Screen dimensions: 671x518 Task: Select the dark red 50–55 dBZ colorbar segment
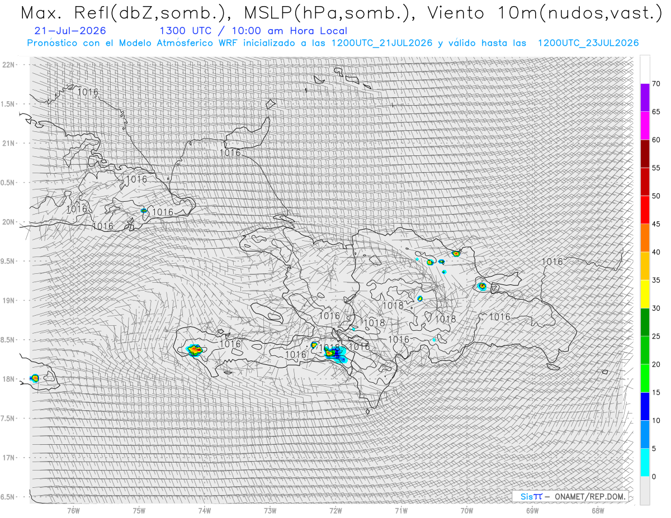coord(645,182)
